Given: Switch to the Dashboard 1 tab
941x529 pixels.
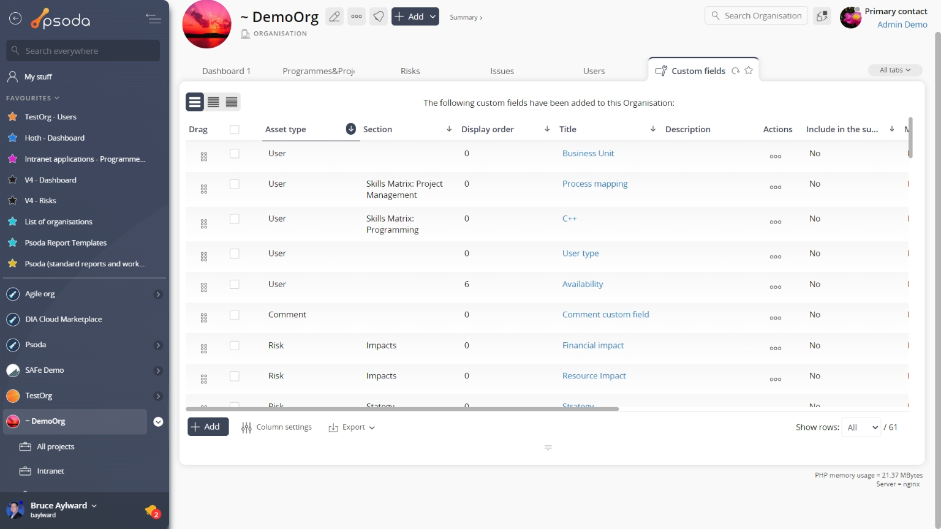Looking at the screenshot, I should (226, 71).
